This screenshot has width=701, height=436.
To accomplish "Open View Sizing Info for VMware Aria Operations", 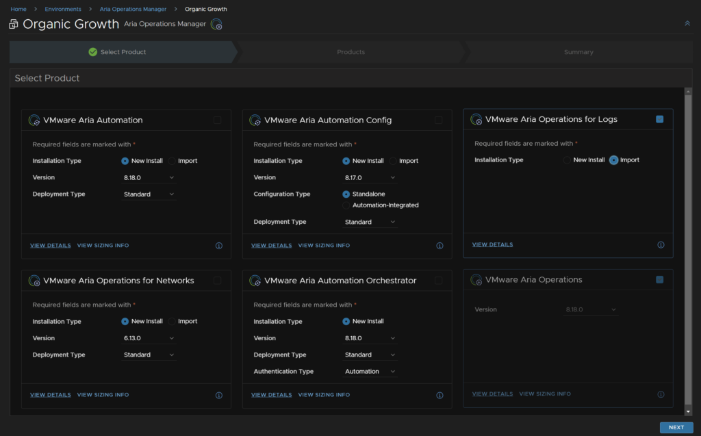I will (x=545, y=394).
